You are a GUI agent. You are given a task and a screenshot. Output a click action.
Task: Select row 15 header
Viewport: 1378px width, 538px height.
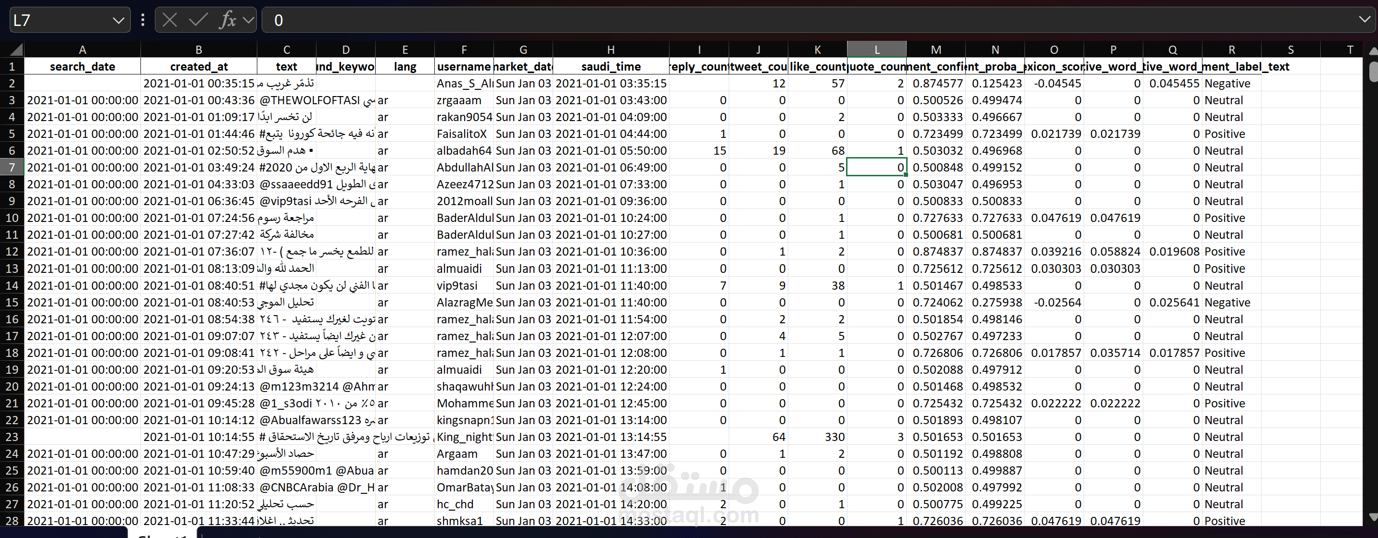[12, 303]
